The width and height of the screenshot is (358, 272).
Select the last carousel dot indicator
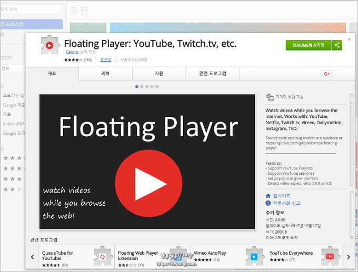(157, 86)
